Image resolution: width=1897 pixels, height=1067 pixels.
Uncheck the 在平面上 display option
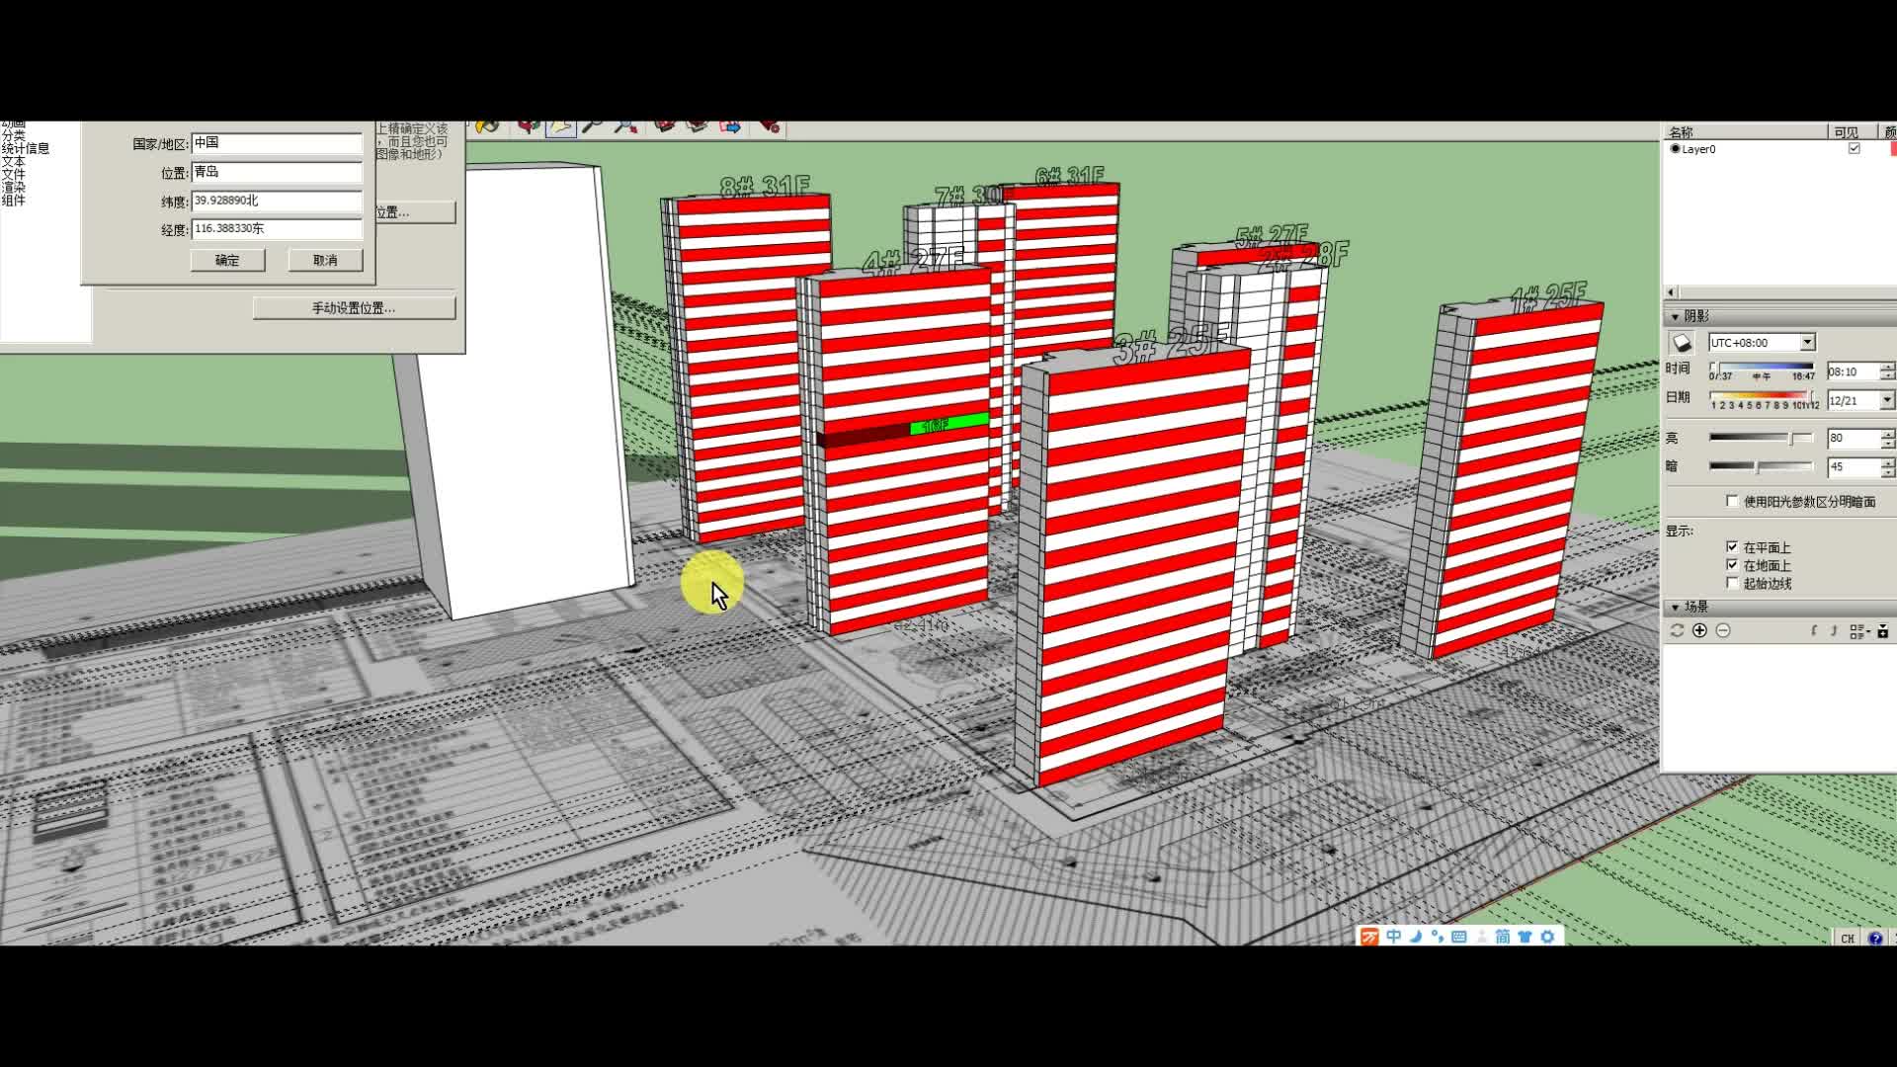click(x=1732, y=546)
